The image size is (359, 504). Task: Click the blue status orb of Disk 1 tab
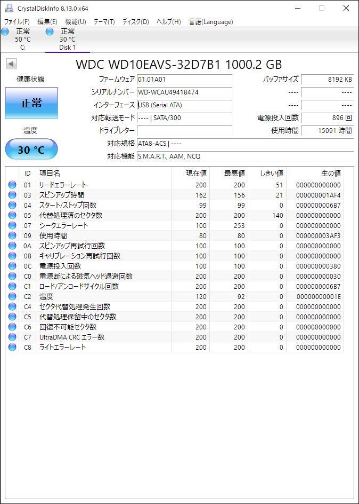pos(50,31)
